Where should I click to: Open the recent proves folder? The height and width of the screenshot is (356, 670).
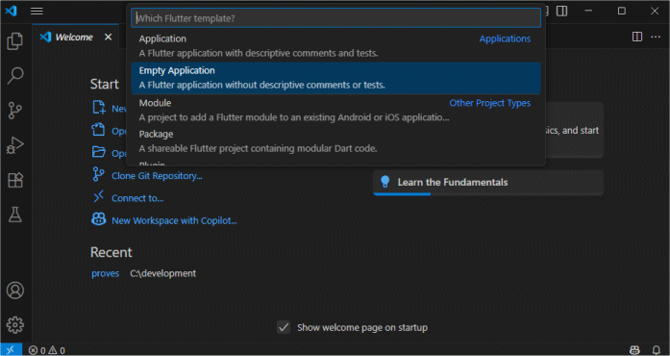coord(105,273)
